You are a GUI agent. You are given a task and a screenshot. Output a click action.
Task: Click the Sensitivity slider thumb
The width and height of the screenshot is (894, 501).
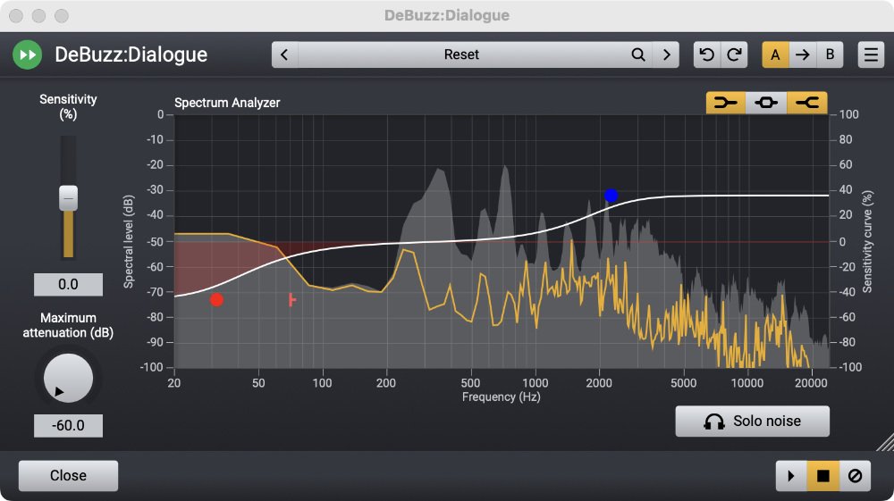(x=69, y=198)
